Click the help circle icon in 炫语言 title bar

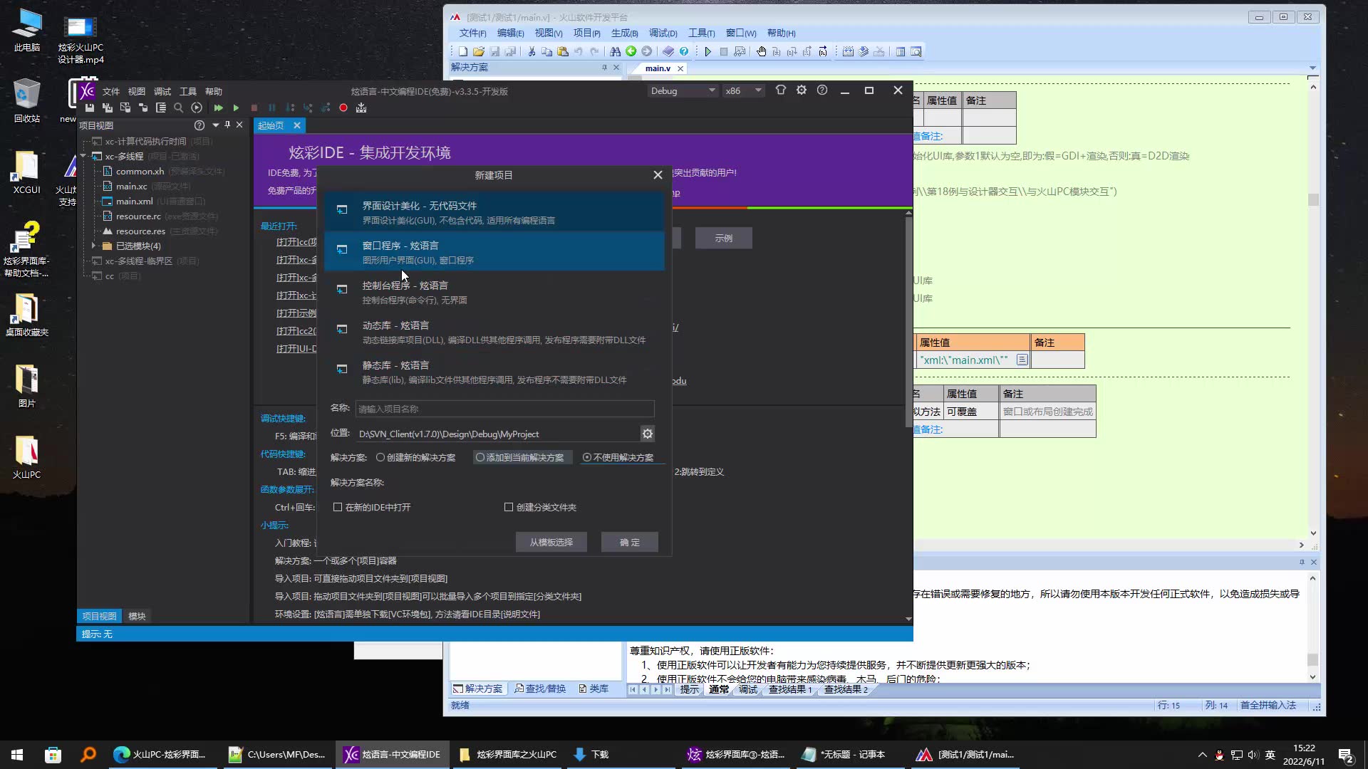(822, 90)
